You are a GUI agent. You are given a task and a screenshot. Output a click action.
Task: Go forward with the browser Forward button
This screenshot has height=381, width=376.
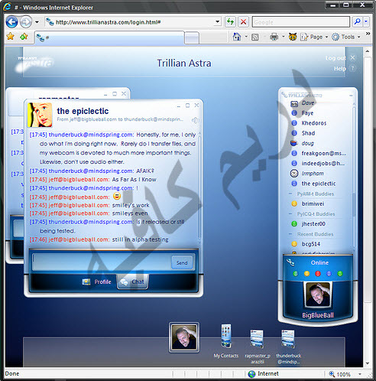click(x=26, y=22)
